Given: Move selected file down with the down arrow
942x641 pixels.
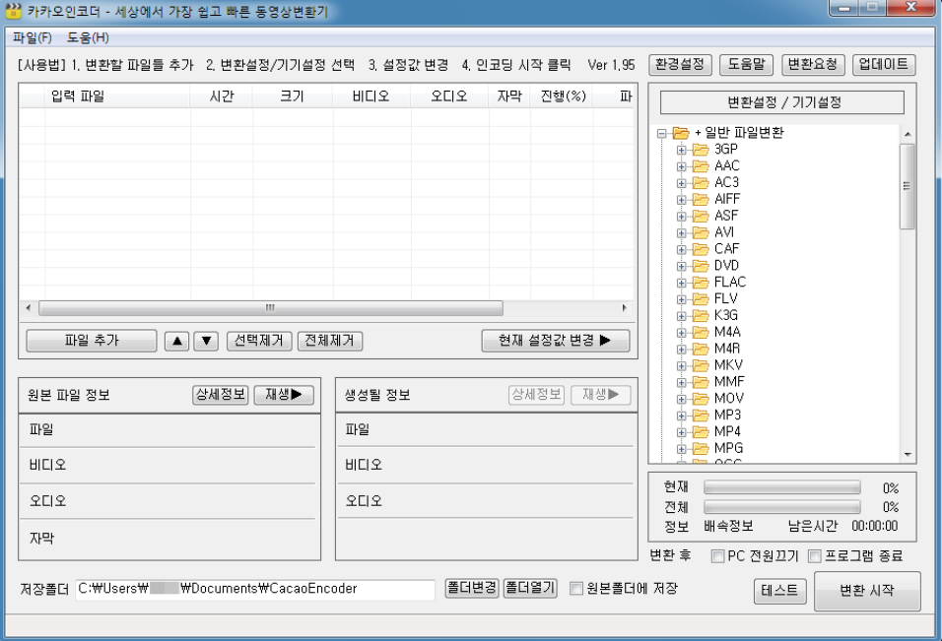Looking at the screenshot, I should [206, 341].
